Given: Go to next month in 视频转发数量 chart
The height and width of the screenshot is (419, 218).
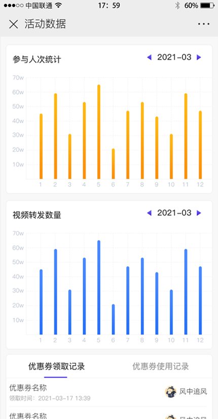Looking at the screenshot, I should [199, 213].
